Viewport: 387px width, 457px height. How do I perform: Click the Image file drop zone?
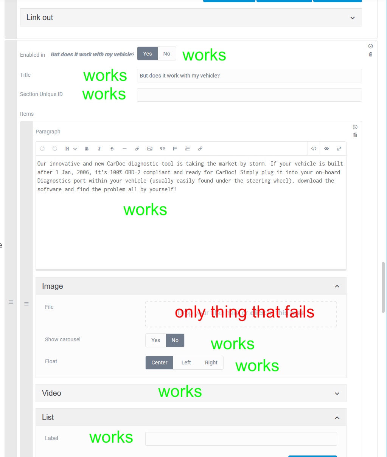(x=241, y=314)
